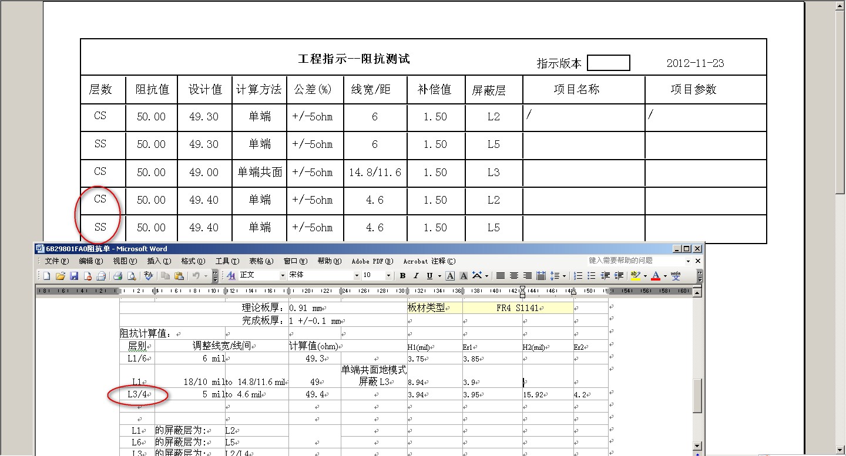Click the Word window vertical scrollbar thumb
846x456 pixels.
[x=697, y=396]
